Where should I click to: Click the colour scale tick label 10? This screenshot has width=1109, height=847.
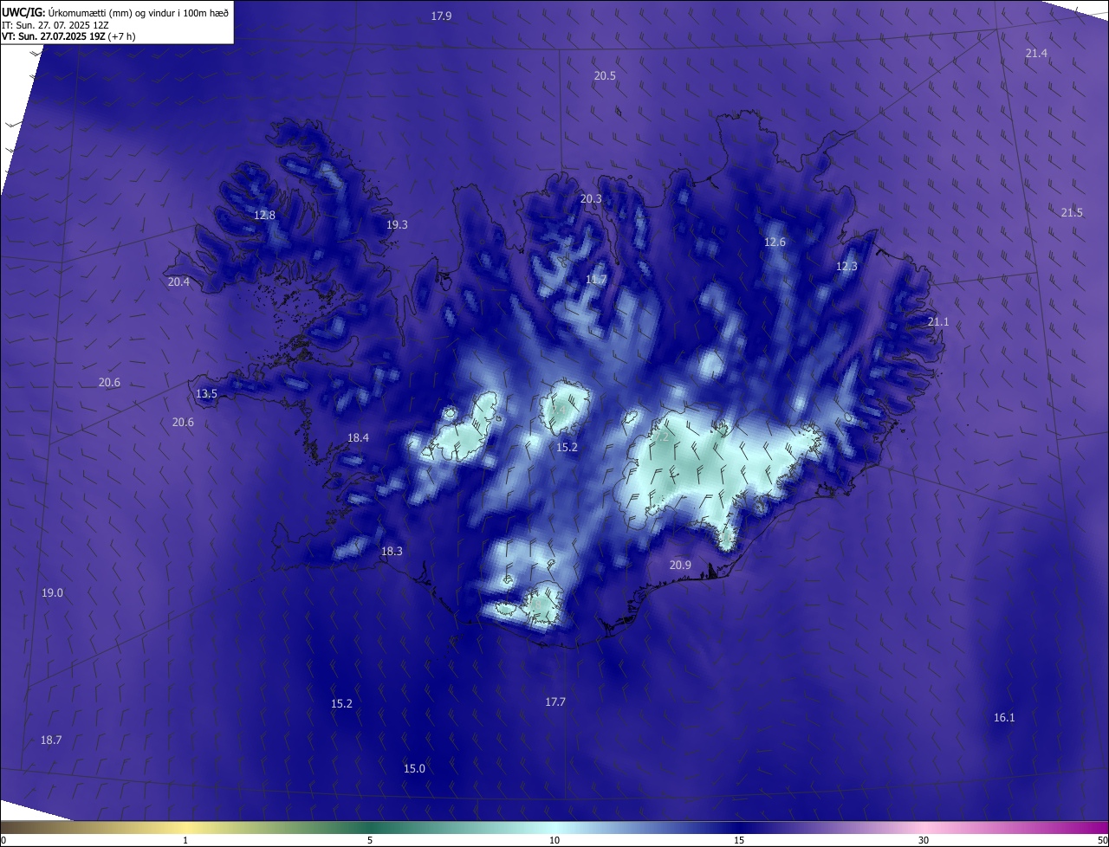click(554, 841)
